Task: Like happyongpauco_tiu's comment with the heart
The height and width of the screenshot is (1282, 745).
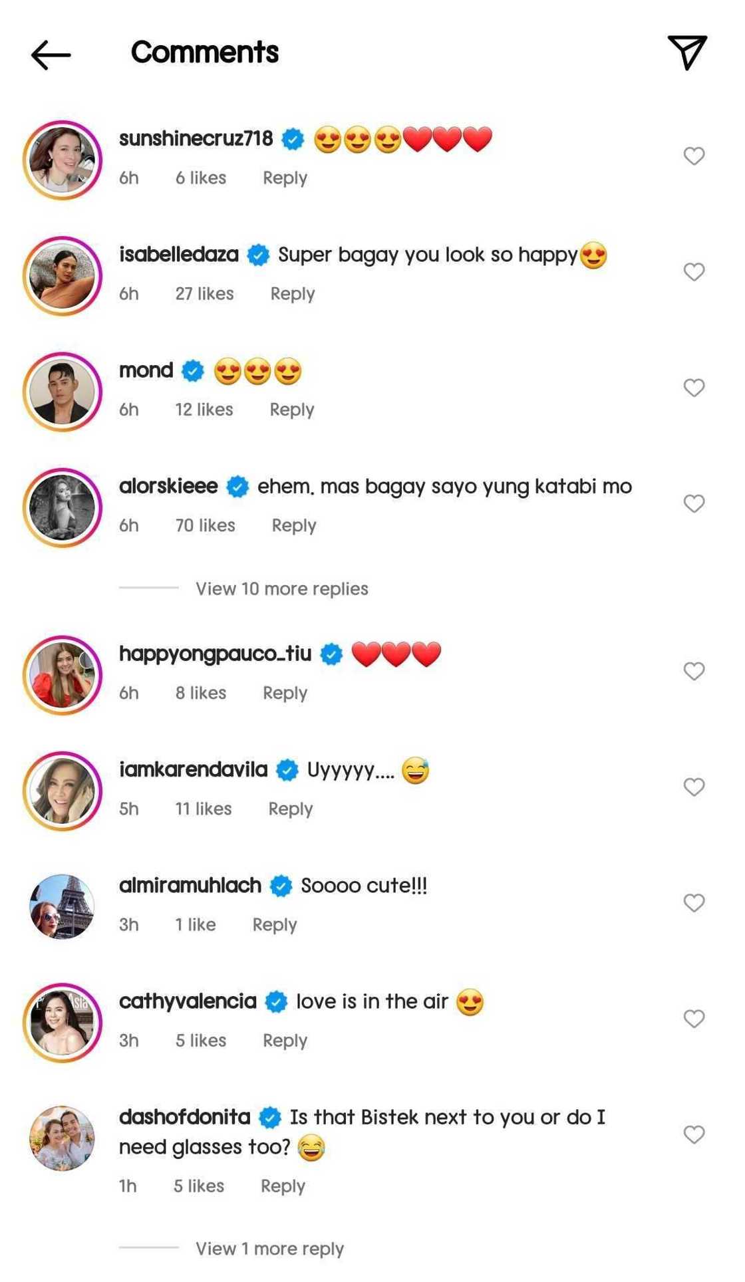Action: (694, 672)
